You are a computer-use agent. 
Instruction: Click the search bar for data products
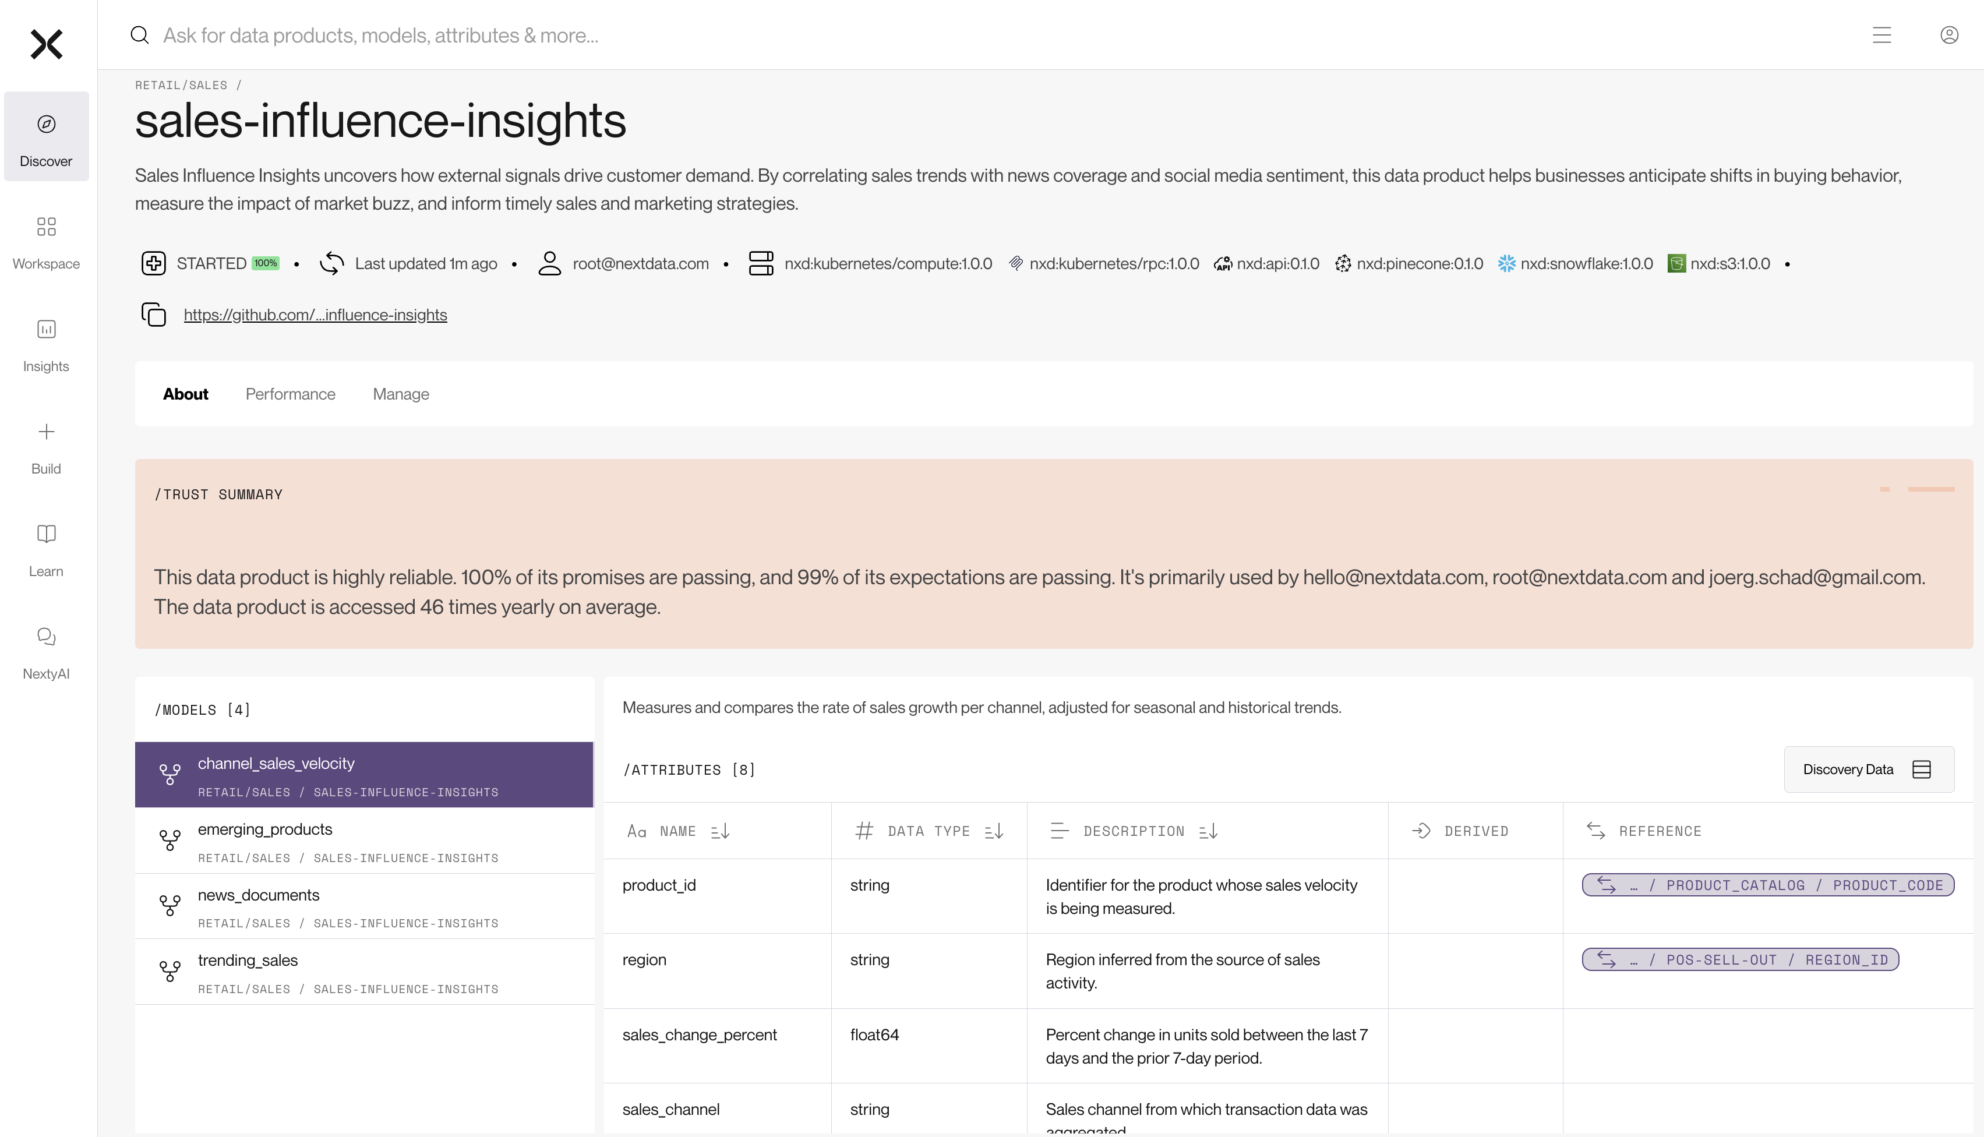[x=380, y=35]
